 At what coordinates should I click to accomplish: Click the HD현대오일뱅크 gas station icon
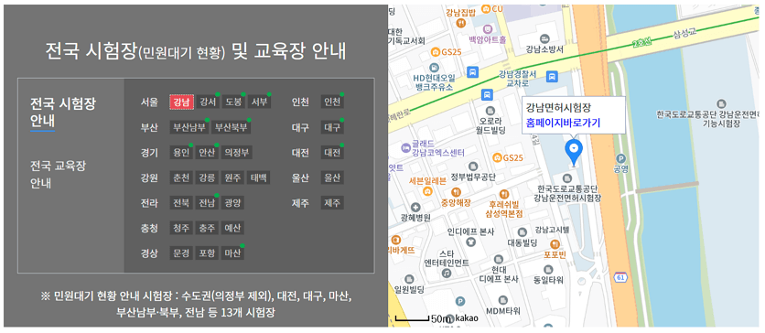[x=435, y=67]
